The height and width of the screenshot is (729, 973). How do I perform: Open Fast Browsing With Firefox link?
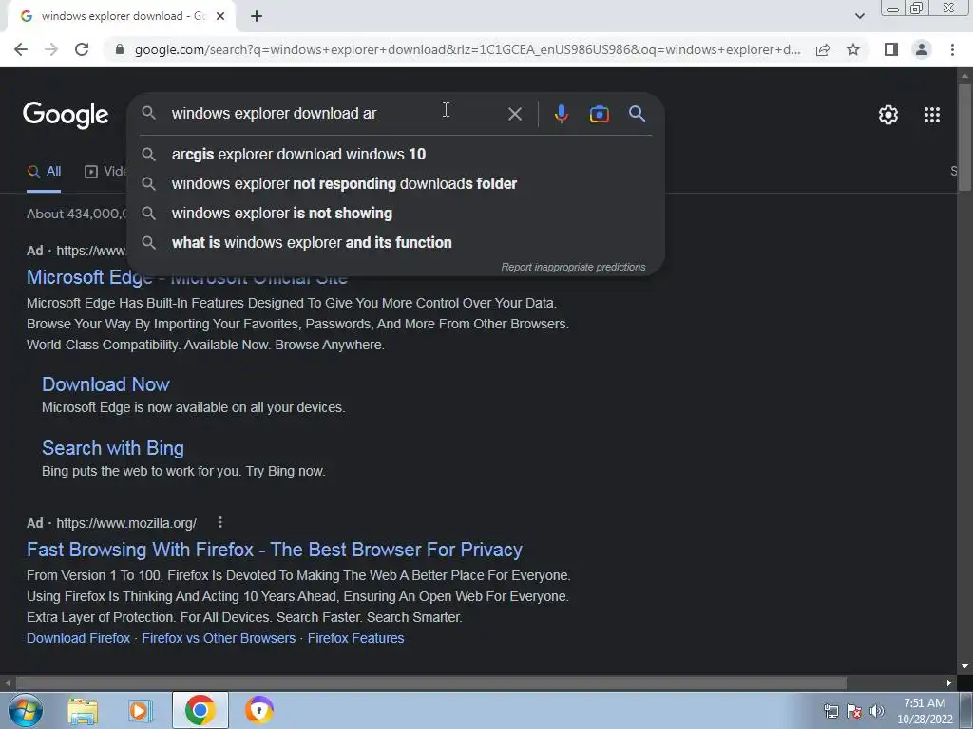pyautogui.click(x=275, y=550)
